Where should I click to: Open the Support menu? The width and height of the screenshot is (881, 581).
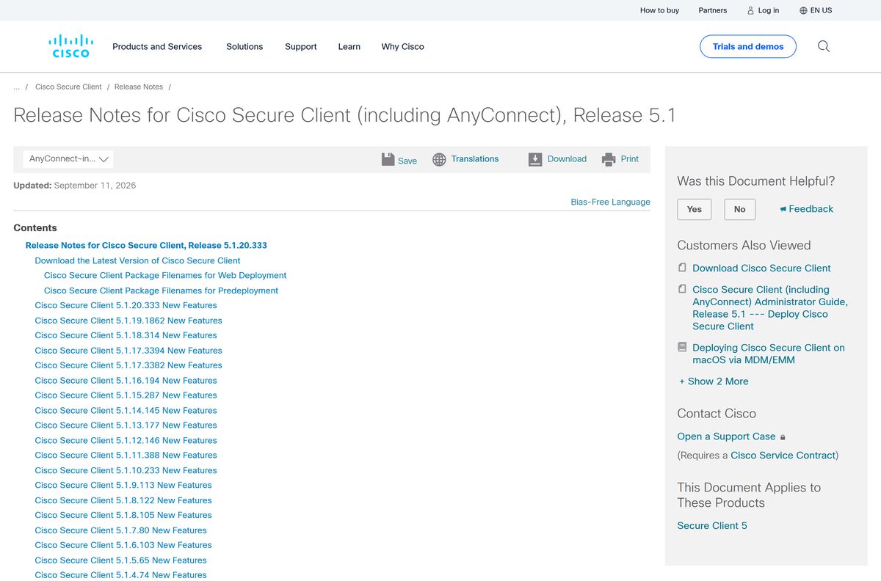click(x=301, y=46)
